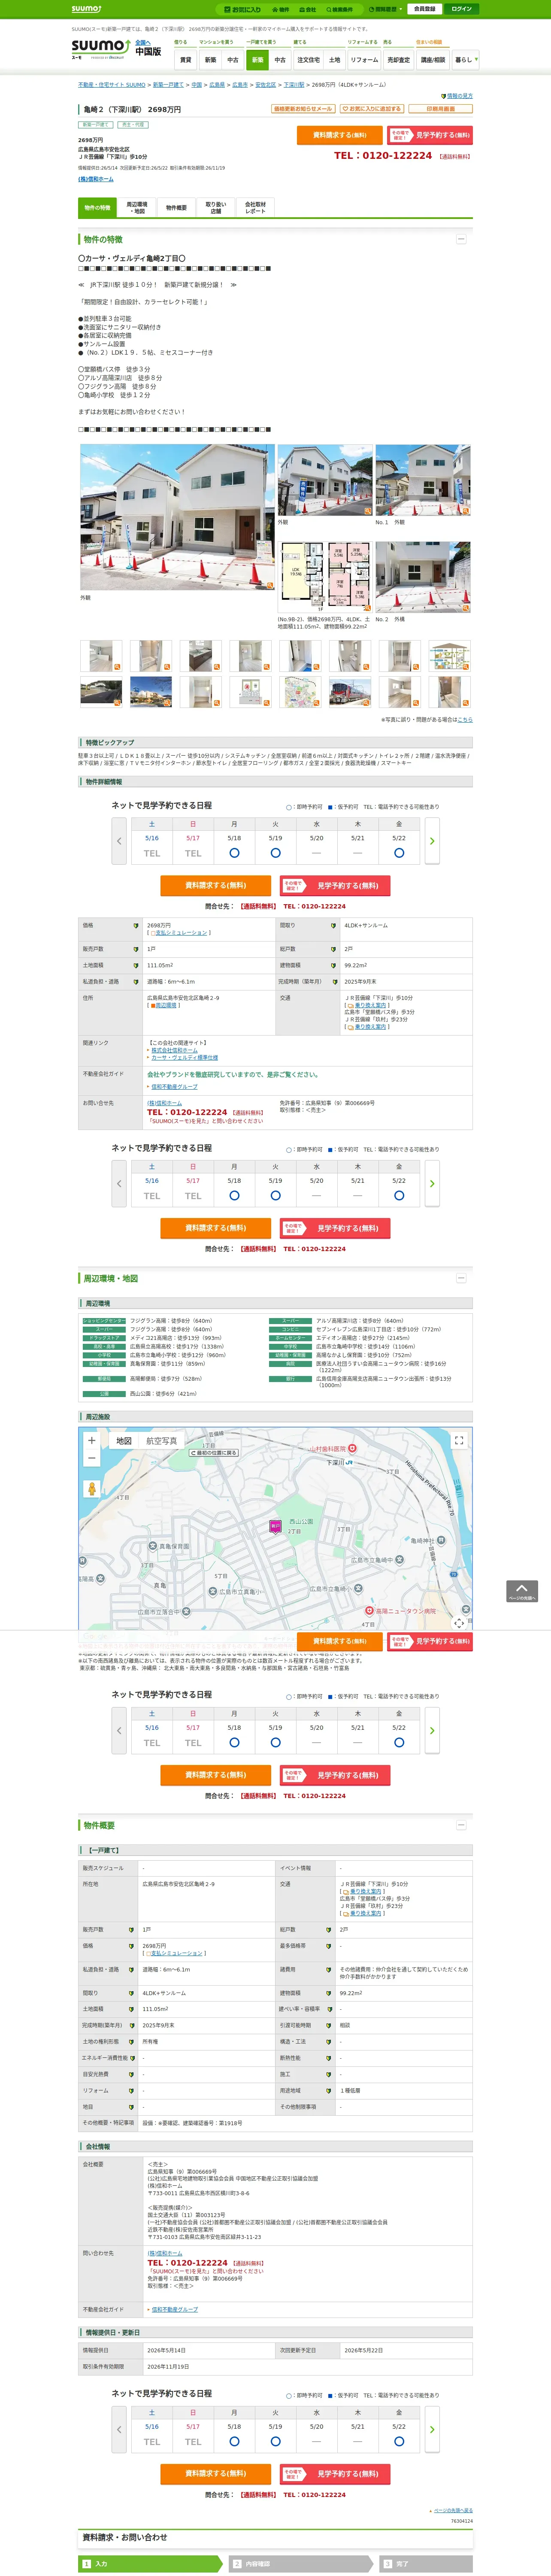Click the お気に入りに追加する button
The image size is (551, 2576).
point(372,109)
